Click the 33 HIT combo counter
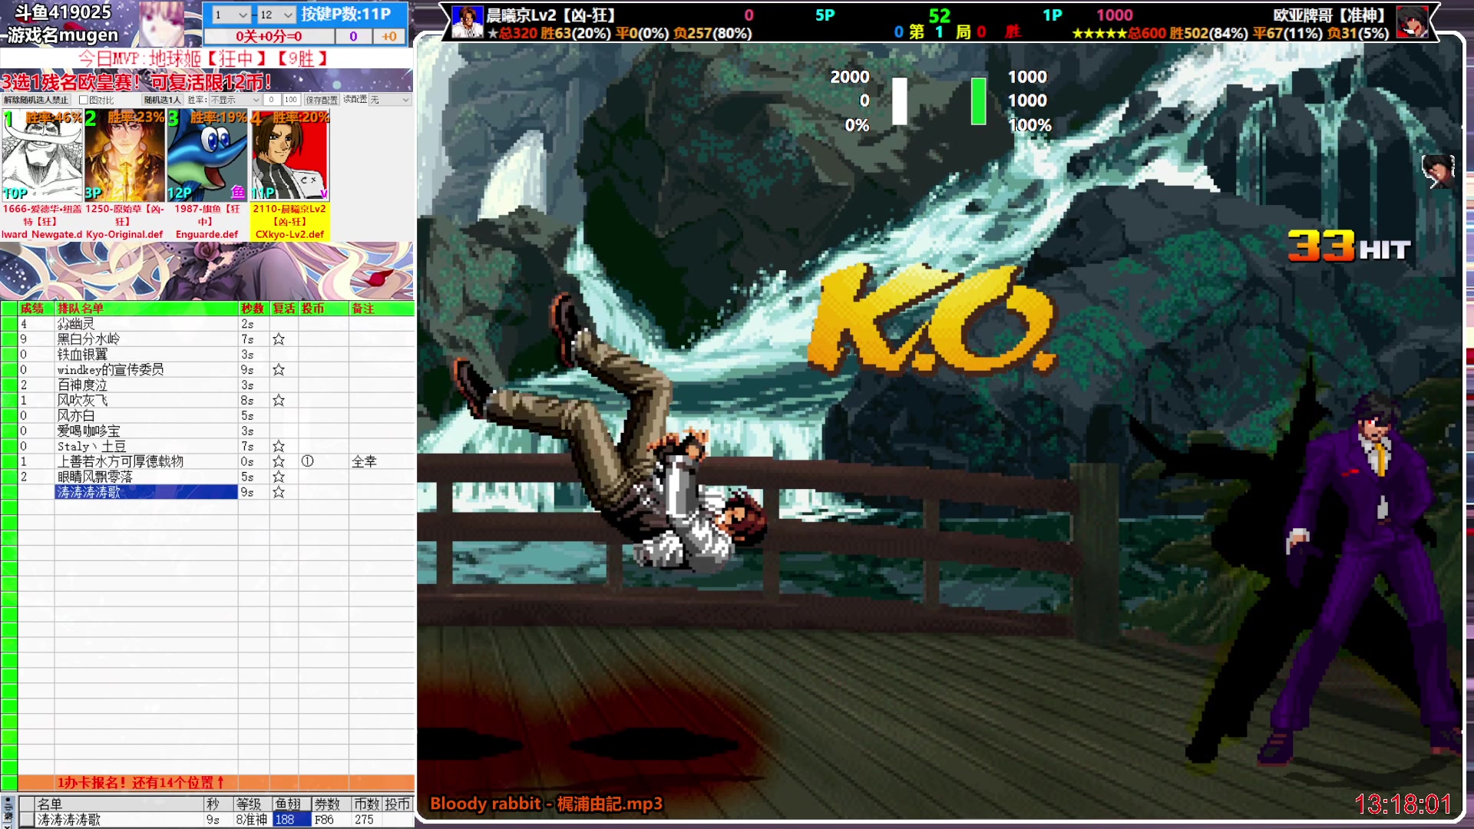This screenshot has width=1474, height=829. [1350, 246]
